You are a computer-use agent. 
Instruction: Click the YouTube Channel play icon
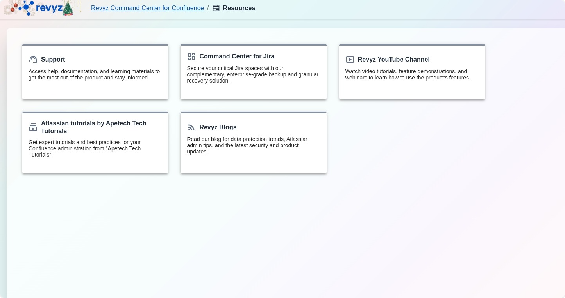coord(350,60)
